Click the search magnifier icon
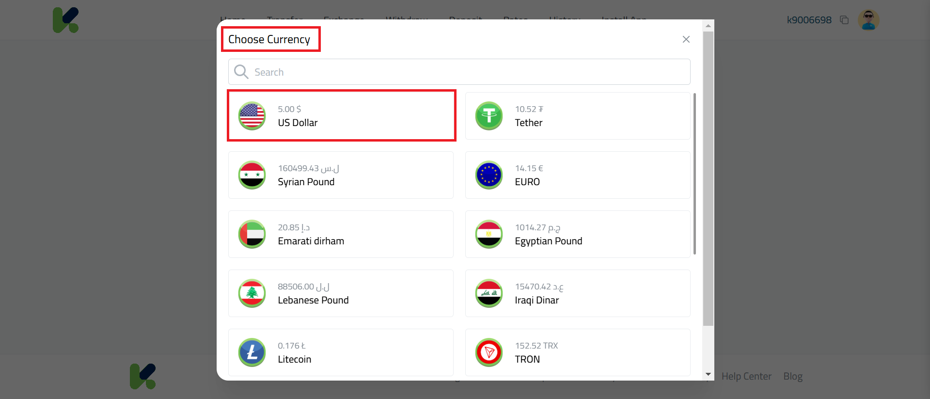 pyautogui.click(x=241, y=72)
